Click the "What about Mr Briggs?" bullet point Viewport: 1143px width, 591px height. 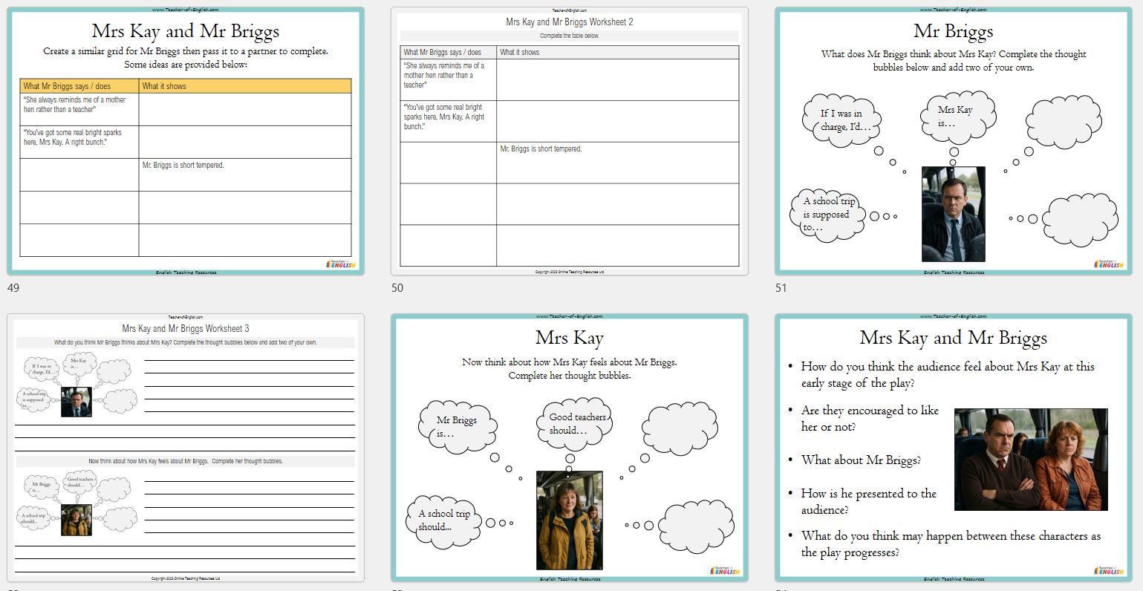point(861,460)
